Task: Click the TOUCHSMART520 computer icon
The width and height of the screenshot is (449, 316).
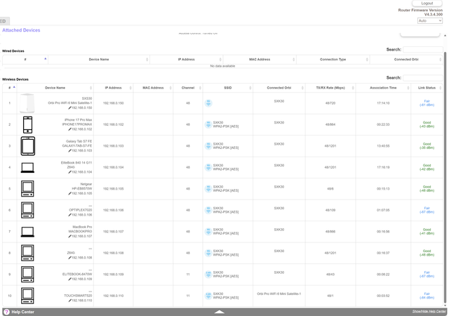Action: click(27, 296)
